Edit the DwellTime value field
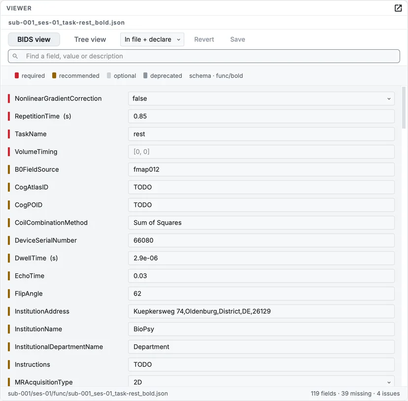 coord(261,258)
